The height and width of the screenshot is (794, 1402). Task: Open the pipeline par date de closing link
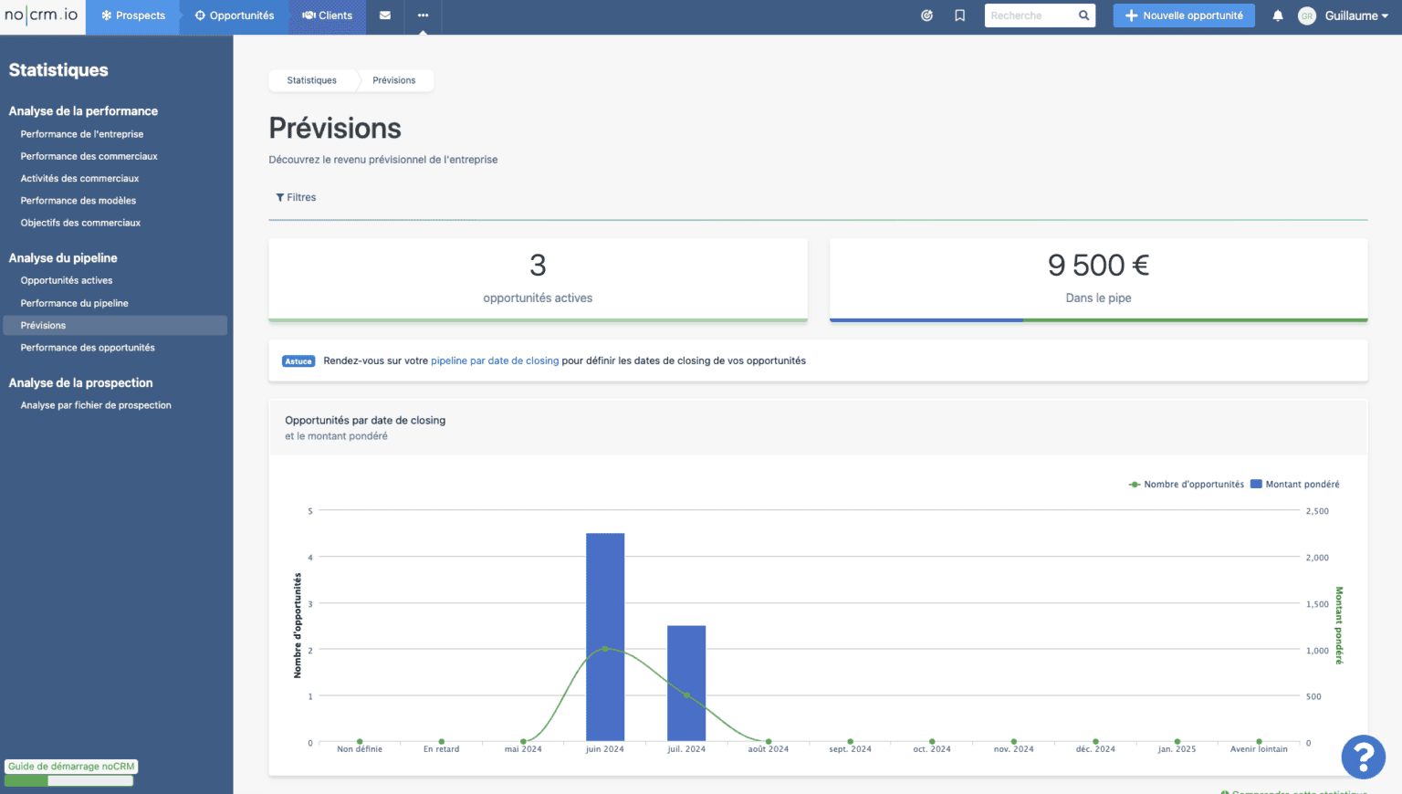pos(495,360)
